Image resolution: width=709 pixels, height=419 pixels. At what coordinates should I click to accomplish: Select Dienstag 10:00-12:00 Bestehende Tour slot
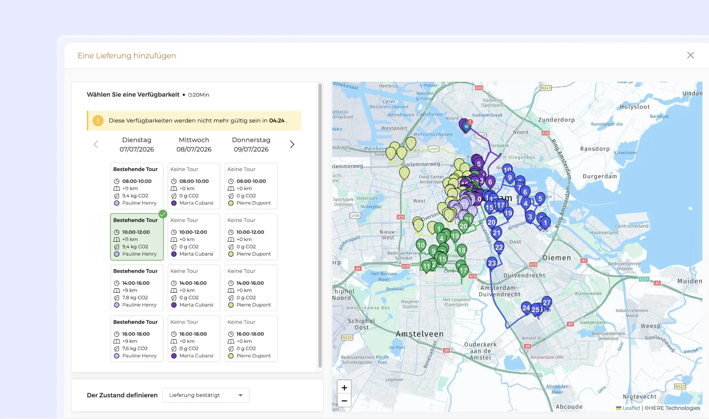click(137, 237)
